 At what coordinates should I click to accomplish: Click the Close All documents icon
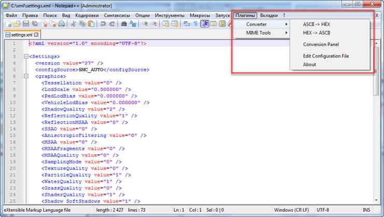tap(53, 24)
